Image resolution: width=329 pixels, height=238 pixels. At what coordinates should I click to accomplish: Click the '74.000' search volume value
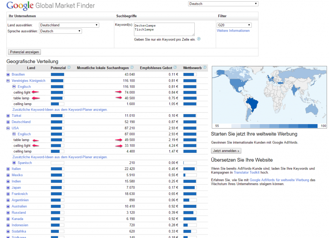[x=130, y=92]
